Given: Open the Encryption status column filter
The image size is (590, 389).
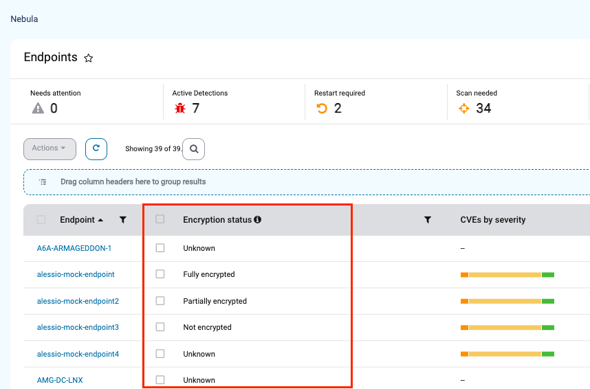Looking at the screenshot, I should 428,220.
